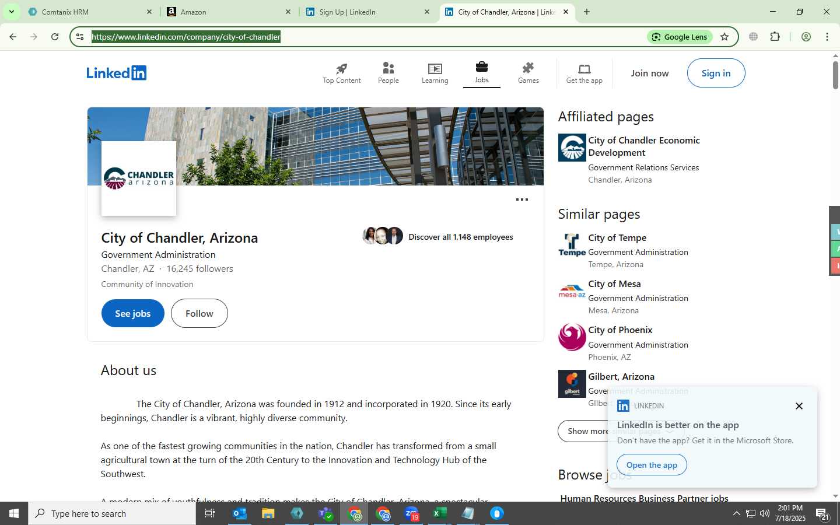Viewport: 840px width, 525px height.
Task: View site information icon in address bar
Action: point(80,37)
